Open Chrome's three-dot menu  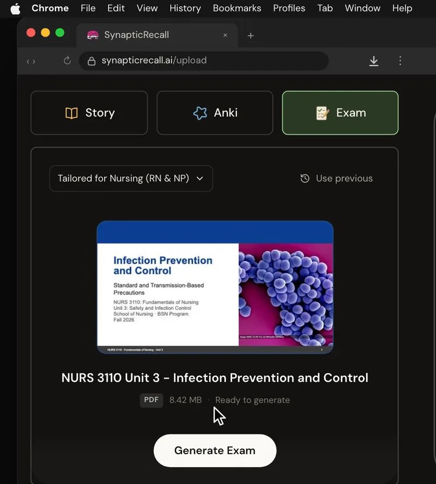pyautogui.click(x=400, y=60)
